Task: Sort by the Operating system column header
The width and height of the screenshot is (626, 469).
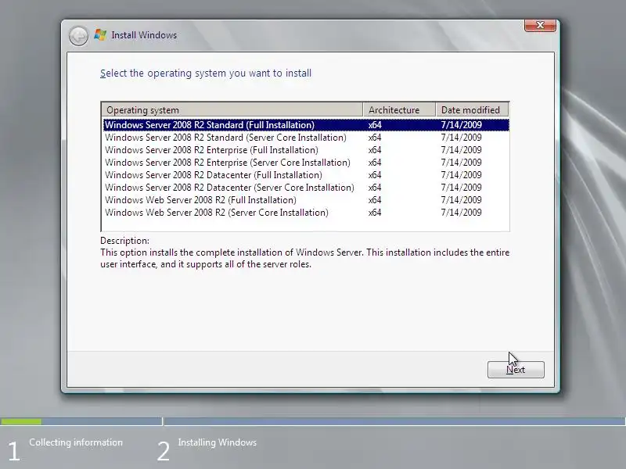Action: click(x=232, y=109)
